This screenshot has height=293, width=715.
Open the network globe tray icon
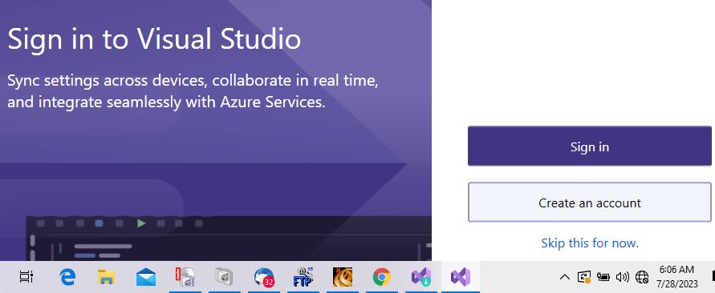click(x=642, y=277)
